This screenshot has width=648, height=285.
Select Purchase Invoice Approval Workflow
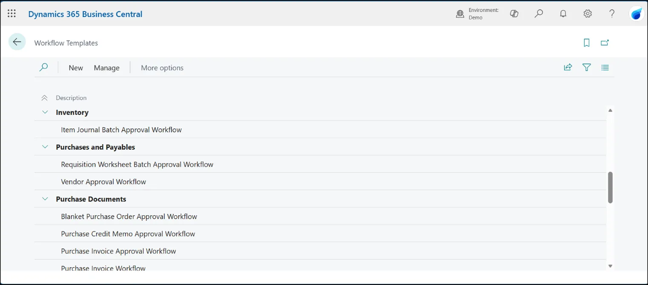click(x=320, y=251)
